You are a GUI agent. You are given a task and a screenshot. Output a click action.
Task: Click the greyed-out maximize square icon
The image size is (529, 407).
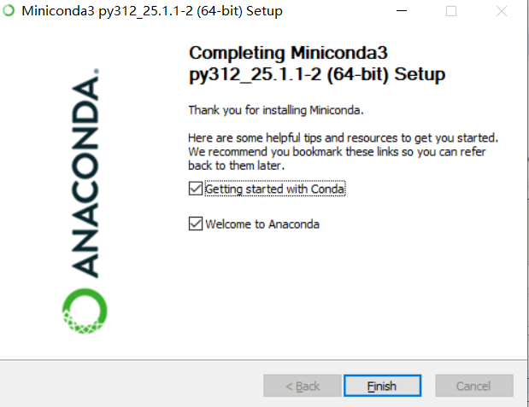pos(451,11)
